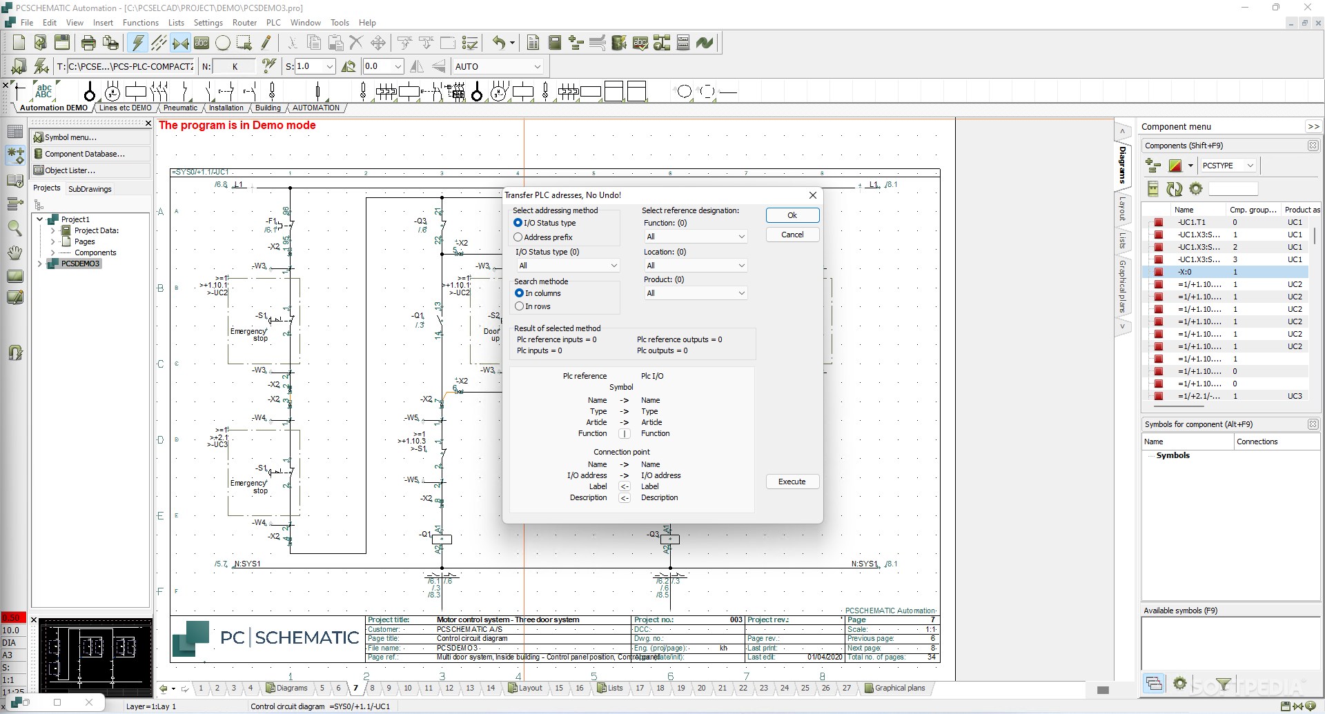Screen dimensions: 1325x714
Task: Click the pan hand icon in left sidebar
Action: pyautogui.click(x=14, y=252)
